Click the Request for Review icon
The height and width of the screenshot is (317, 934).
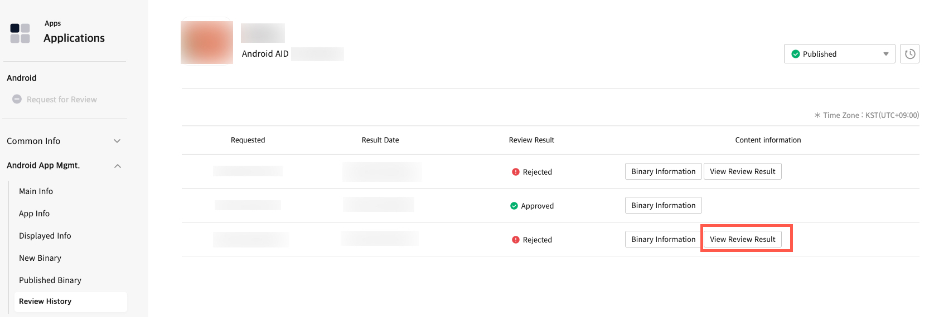[17, 99]
